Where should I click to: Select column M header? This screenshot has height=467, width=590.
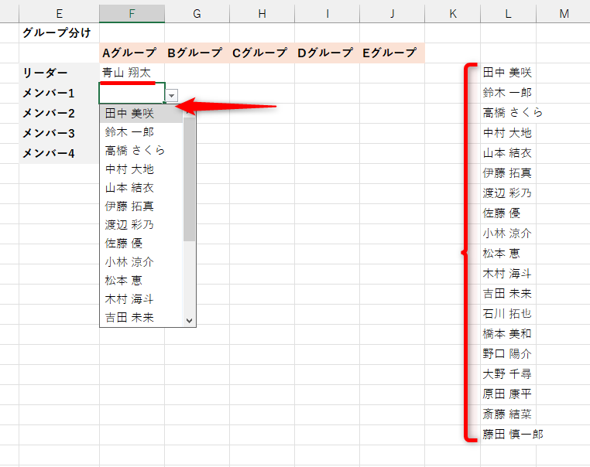[x=563, y=13]
